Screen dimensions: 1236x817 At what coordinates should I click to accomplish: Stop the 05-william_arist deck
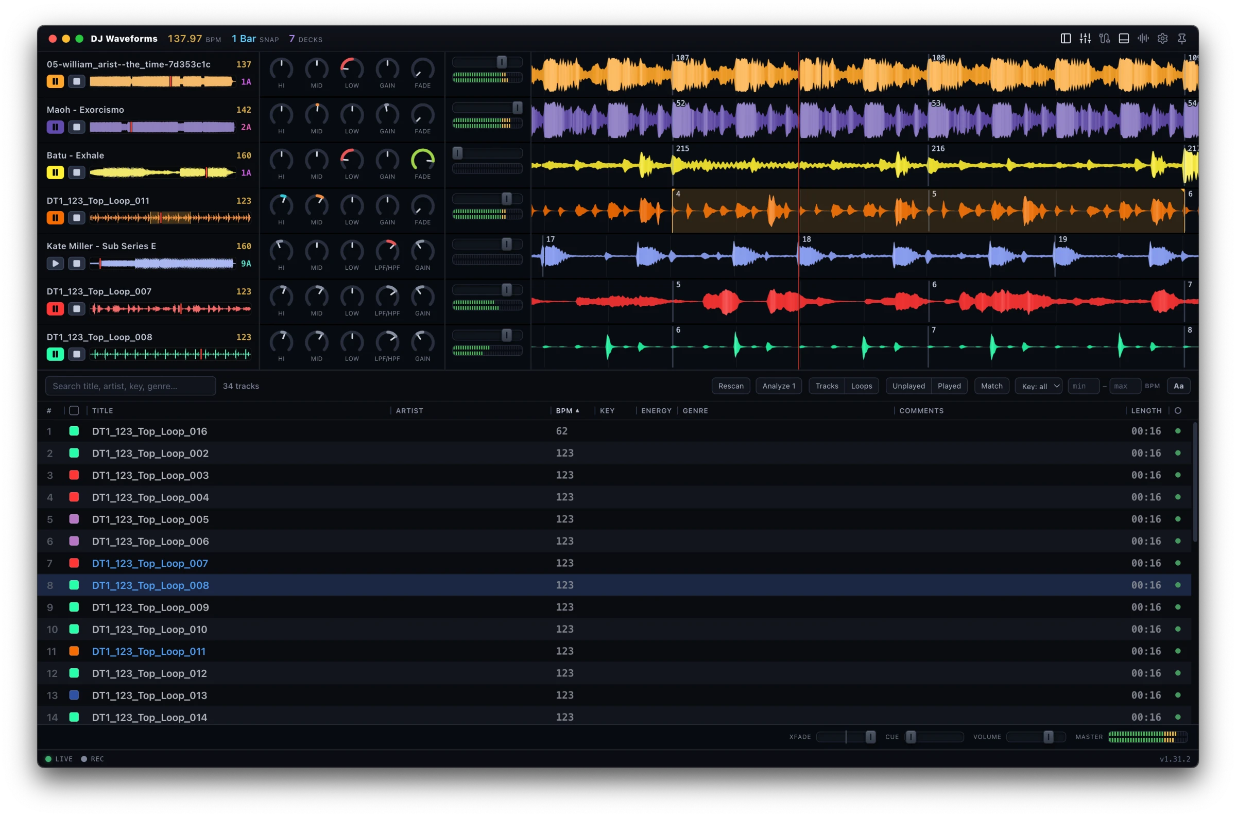tap(77, 81)
